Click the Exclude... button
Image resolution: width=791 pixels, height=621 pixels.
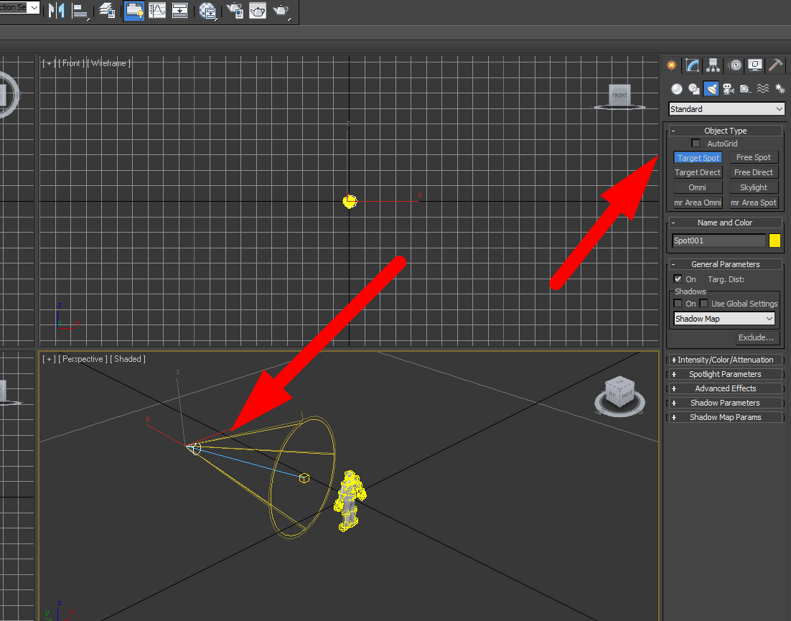click(x=757, y=337)
